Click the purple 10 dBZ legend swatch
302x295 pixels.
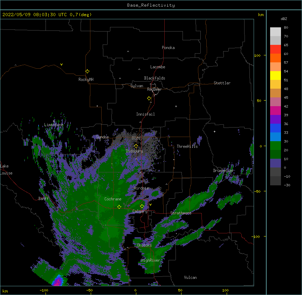[275, 163]
